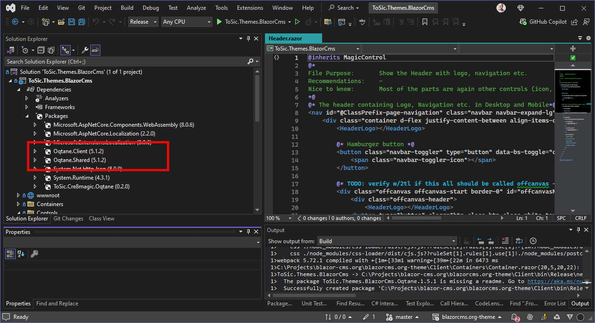The height and width of the screenshot is (323, 595).
Task: Click the https://aka.ms link in the Output window
Action: tap(559, 280)
